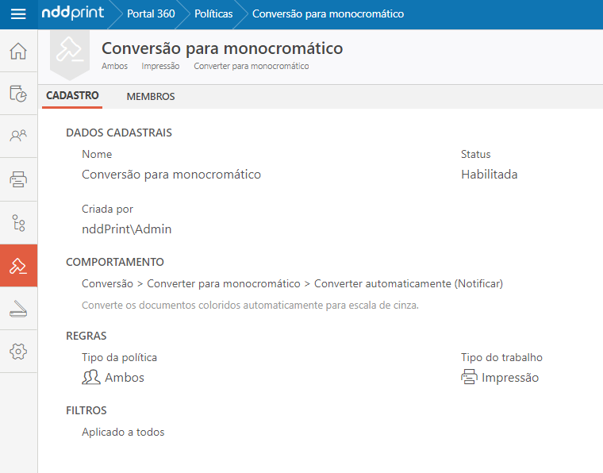Click the Aplicado a todos filter text
Viewport: 603px width, 473px height.
pyautogui.click(x=123, y=433)
